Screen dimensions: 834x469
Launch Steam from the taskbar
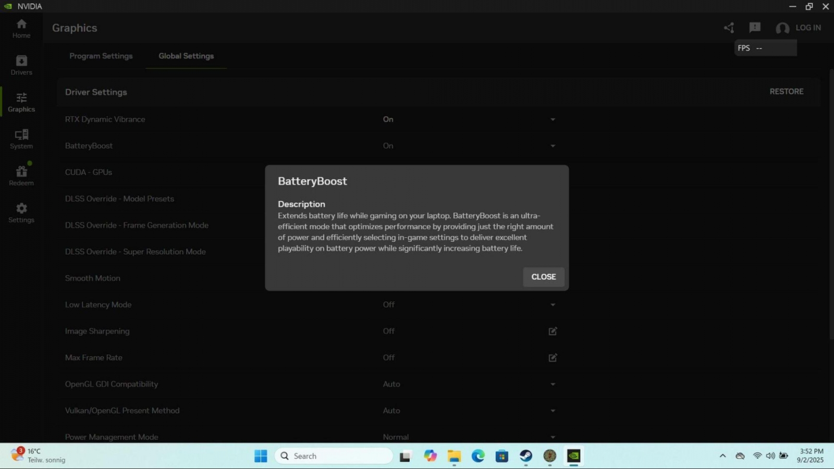pos(525,456)
